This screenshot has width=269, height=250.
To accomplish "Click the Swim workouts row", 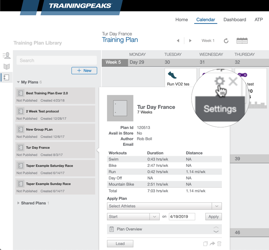I will tap(164, 159).
